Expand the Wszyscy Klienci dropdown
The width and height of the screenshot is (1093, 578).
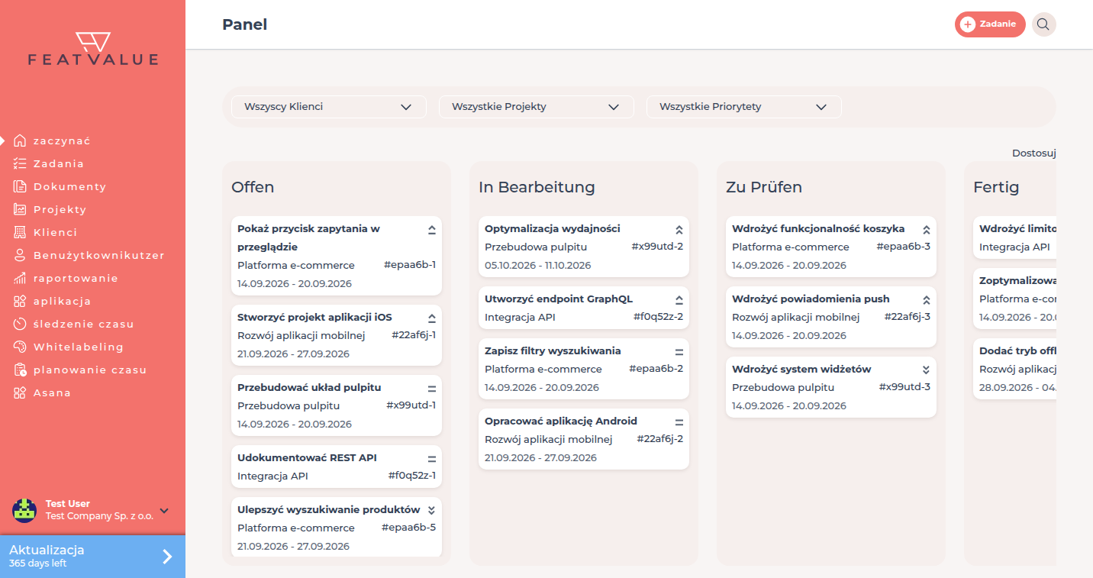(x=329, y=107)
